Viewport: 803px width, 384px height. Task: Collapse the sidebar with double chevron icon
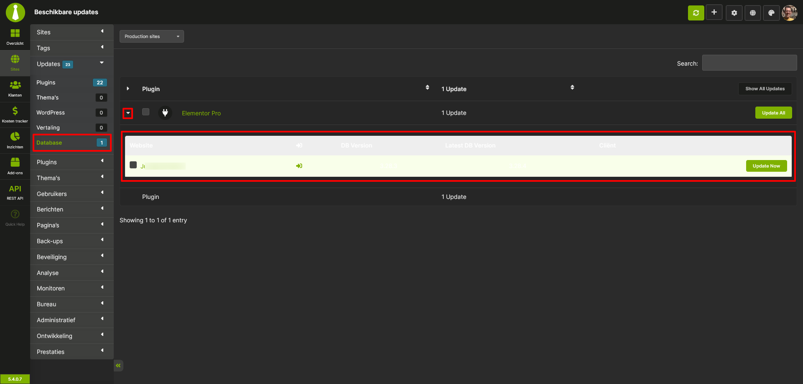[x=118, y=366]
